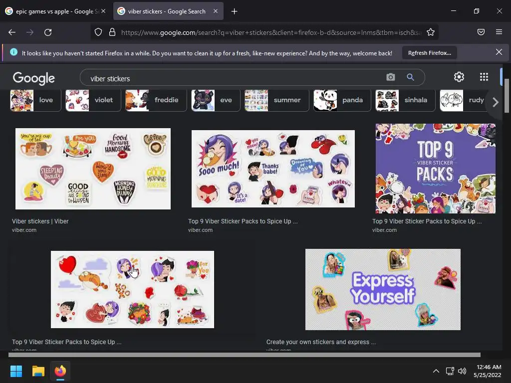This screenshot has width=511, height=383.
Task: Click the 'Refresh Firefox...' button
Action: [x=430, y=53]
